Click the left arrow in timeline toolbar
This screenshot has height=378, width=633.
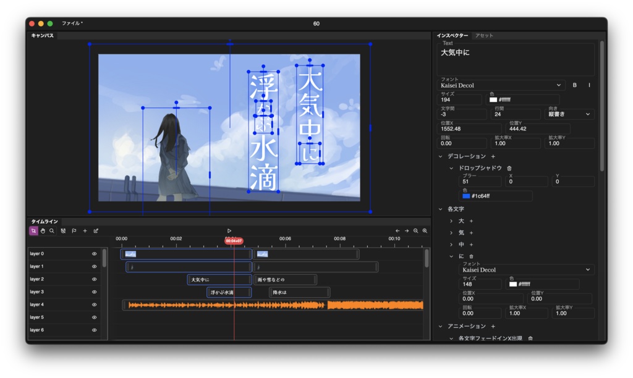click(397, 231)
